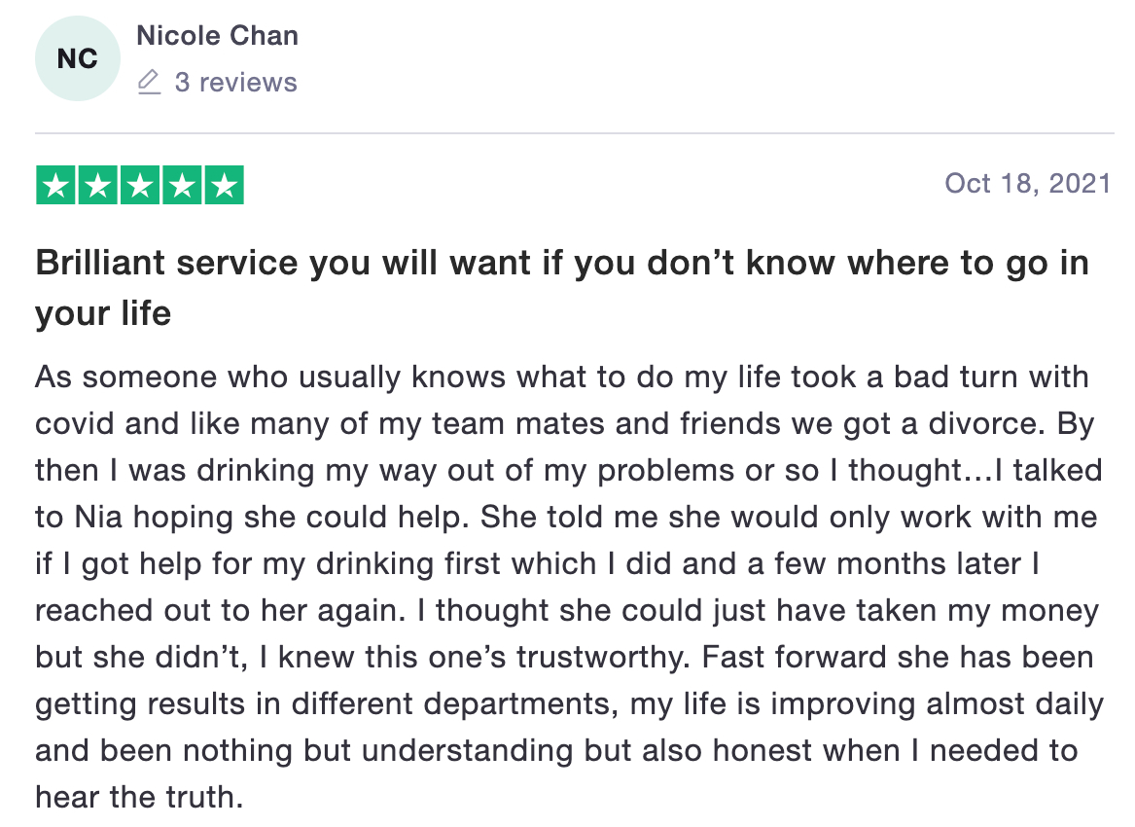Viewport: 1135px width, 827px height.
Task: Open the 3 reviews link
Action: tap(236, 83)
